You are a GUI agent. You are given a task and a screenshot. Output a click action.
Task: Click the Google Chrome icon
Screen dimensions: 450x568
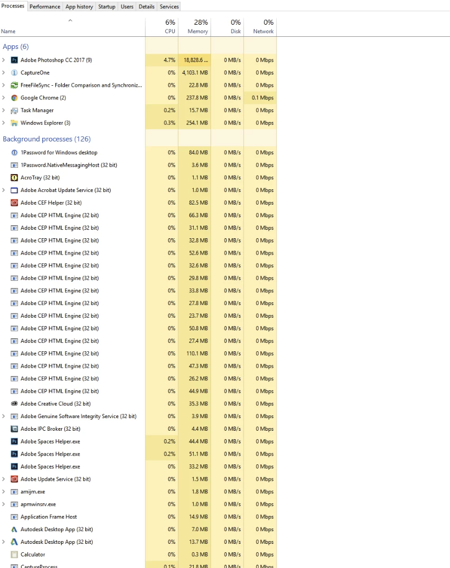tap(14, 98)
